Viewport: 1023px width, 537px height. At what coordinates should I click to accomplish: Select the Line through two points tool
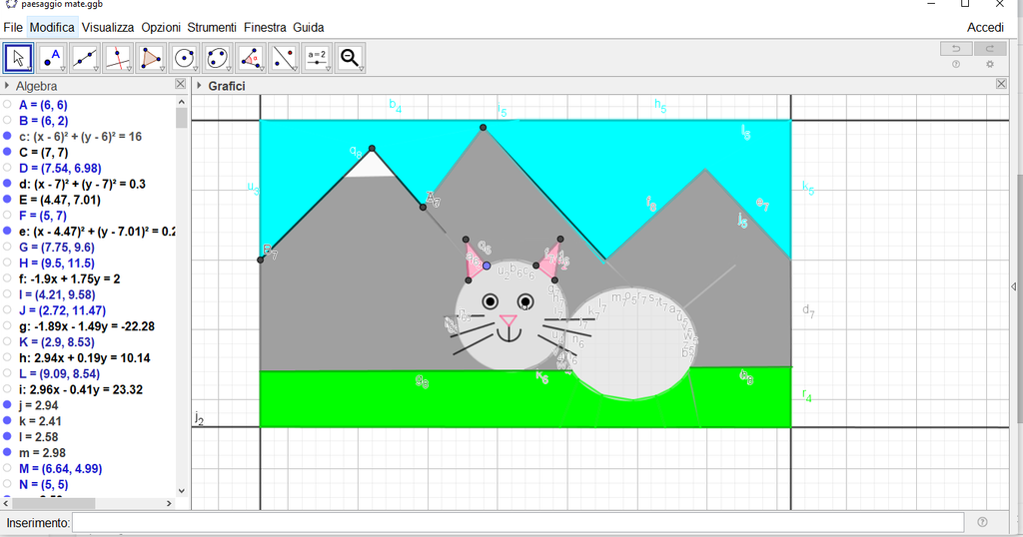pos(85,58)
